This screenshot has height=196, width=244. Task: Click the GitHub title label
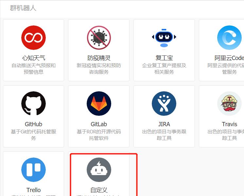point(33,124)
